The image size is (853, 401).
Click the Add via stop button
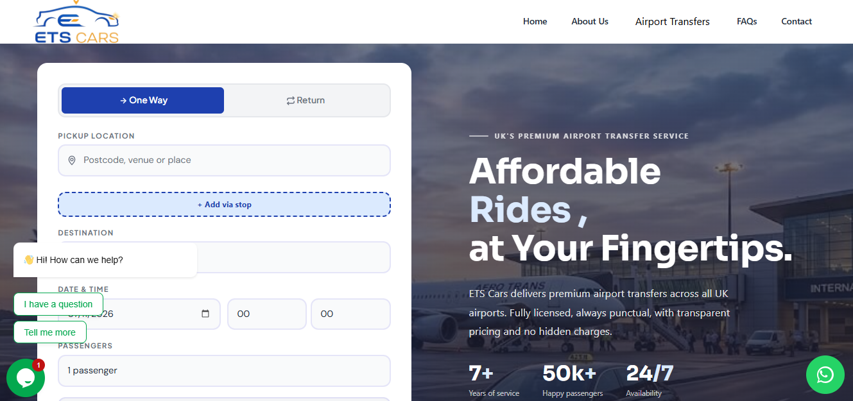(x=224, y=205)
